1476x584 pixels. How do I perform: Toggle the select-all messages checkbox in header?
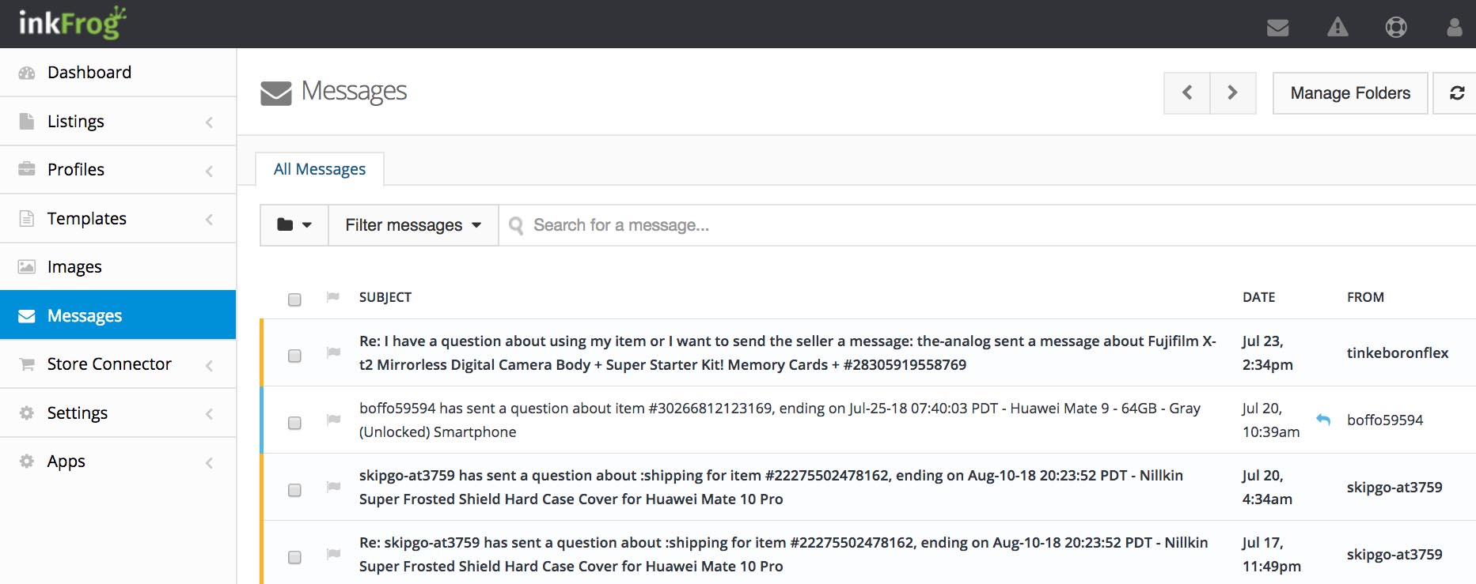(294, 300)
